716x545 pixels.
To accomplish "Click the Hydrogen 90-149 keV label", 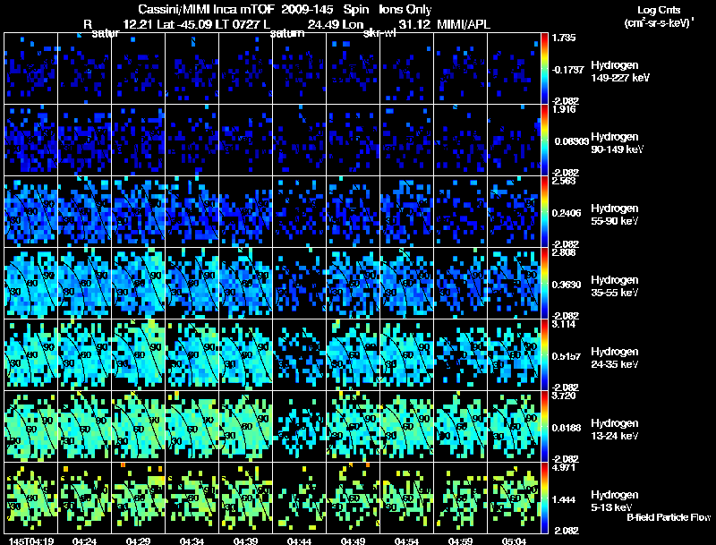I will click(617, 143).
